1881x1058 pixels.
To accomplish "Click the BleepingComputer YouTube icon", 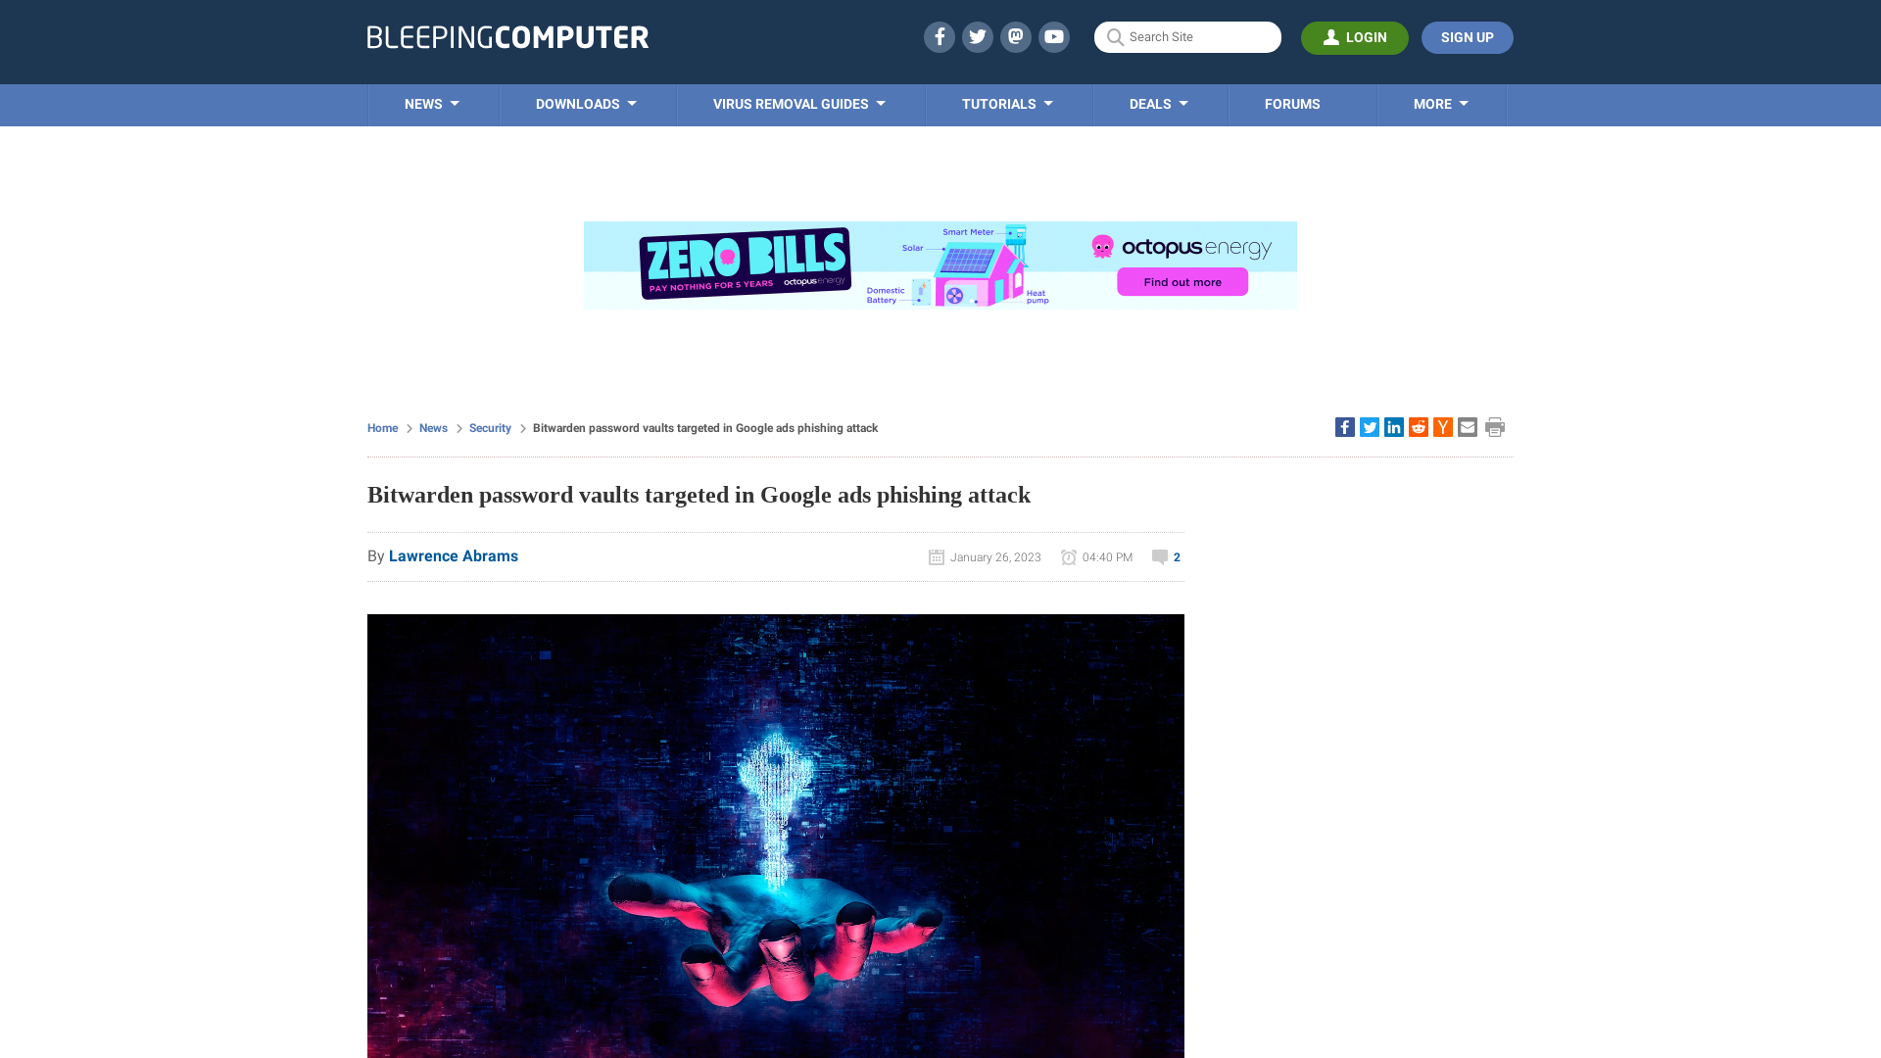I will tap(1054, 36).
